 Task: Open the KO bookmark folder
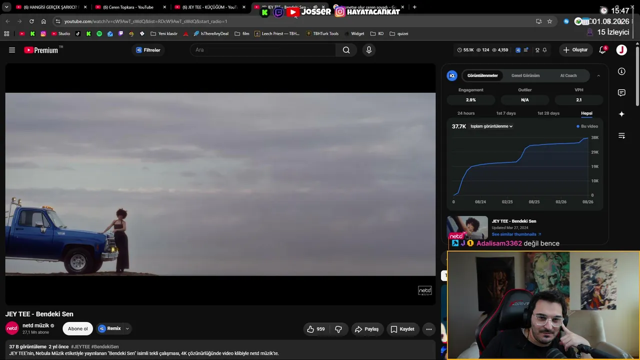pyautogui.click(x=377, y=33)
